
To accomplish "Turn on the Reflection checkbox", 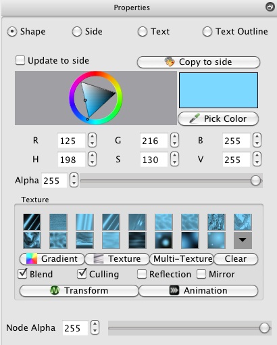I will (142, 274).
